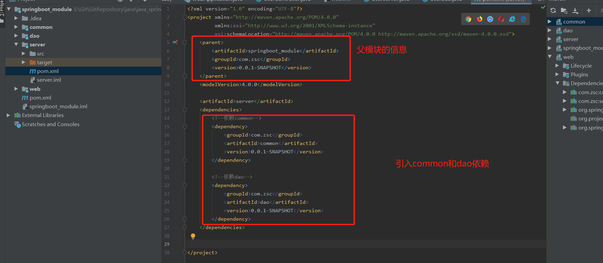Screen dimensions: 603x263
Task: Expand External Libraries node
Action: pos(8,115)
